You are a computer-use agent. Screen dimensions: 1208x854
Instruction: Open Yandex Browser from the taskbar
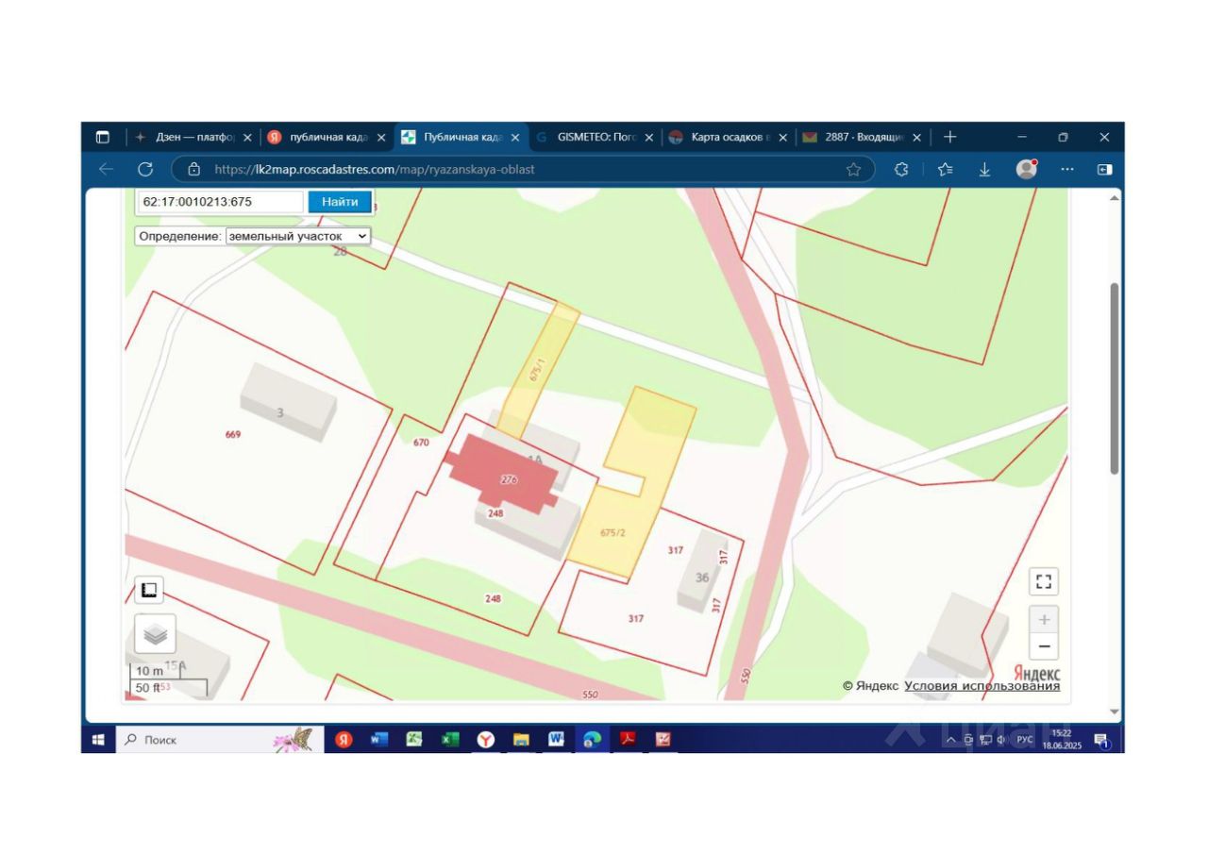pyautogui.click(x=485, y=740)
